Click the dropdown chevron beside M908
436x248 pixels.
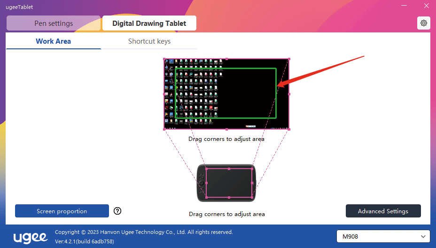pyautogui.click(x=423, y=237)
